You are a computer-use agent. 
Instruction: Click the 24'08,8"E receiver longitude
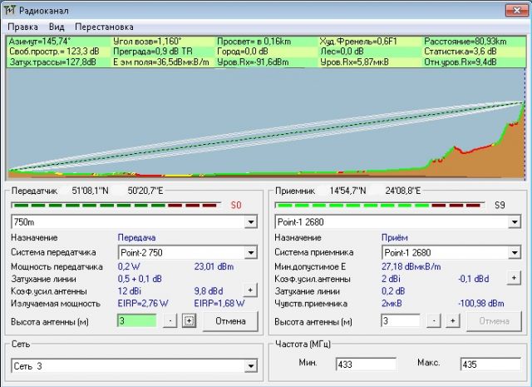point(402,191)
